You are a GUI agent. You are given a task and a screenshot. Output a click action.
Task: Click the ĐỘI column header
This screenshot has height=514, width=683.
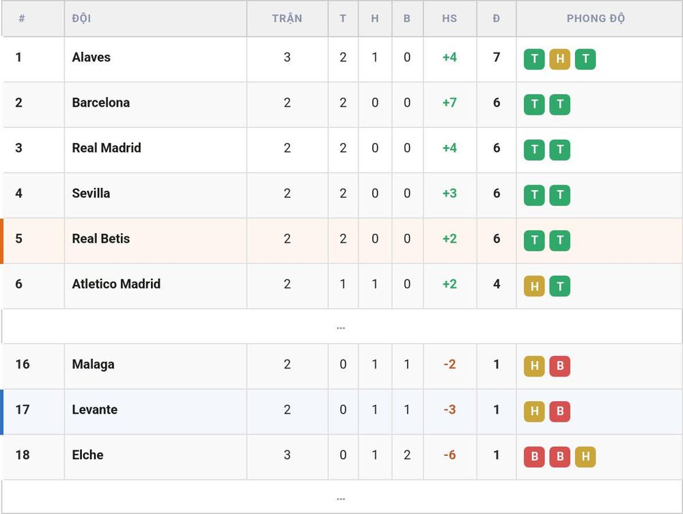pos(81,18)
